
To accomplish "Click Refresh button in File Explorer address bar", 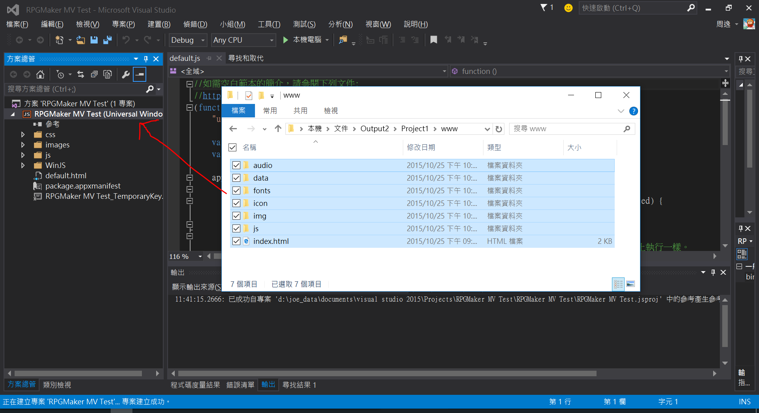I will tap(499, 129).
